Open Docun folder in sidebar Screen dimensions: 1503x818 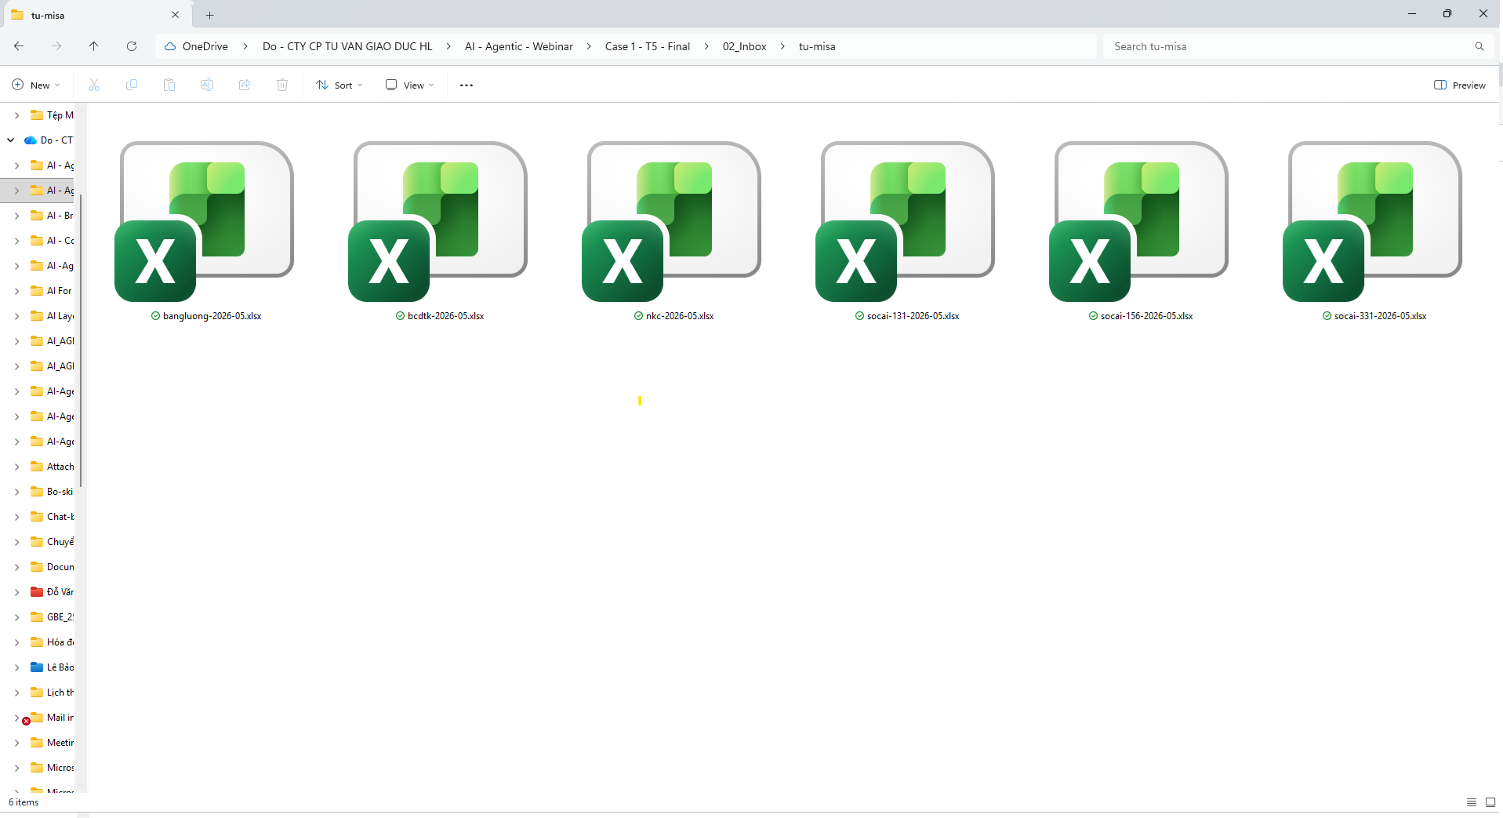[52, 567]
